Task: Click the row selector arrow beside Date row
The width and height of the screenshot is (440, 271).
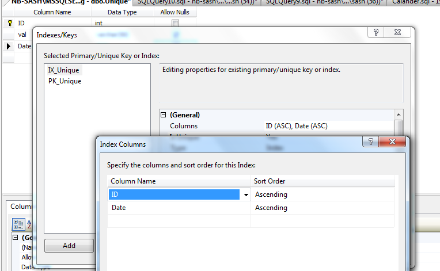Action: (x=9, y=46)
